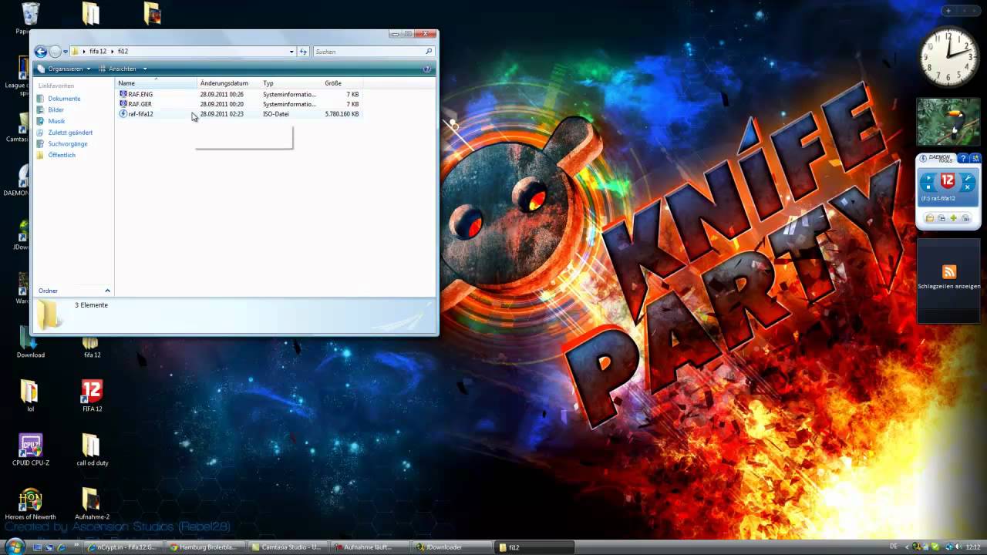Screen dimensions: 987x555
Task: Sort files by Name column header
Action: pyautogui.click(x=157, y=83)
